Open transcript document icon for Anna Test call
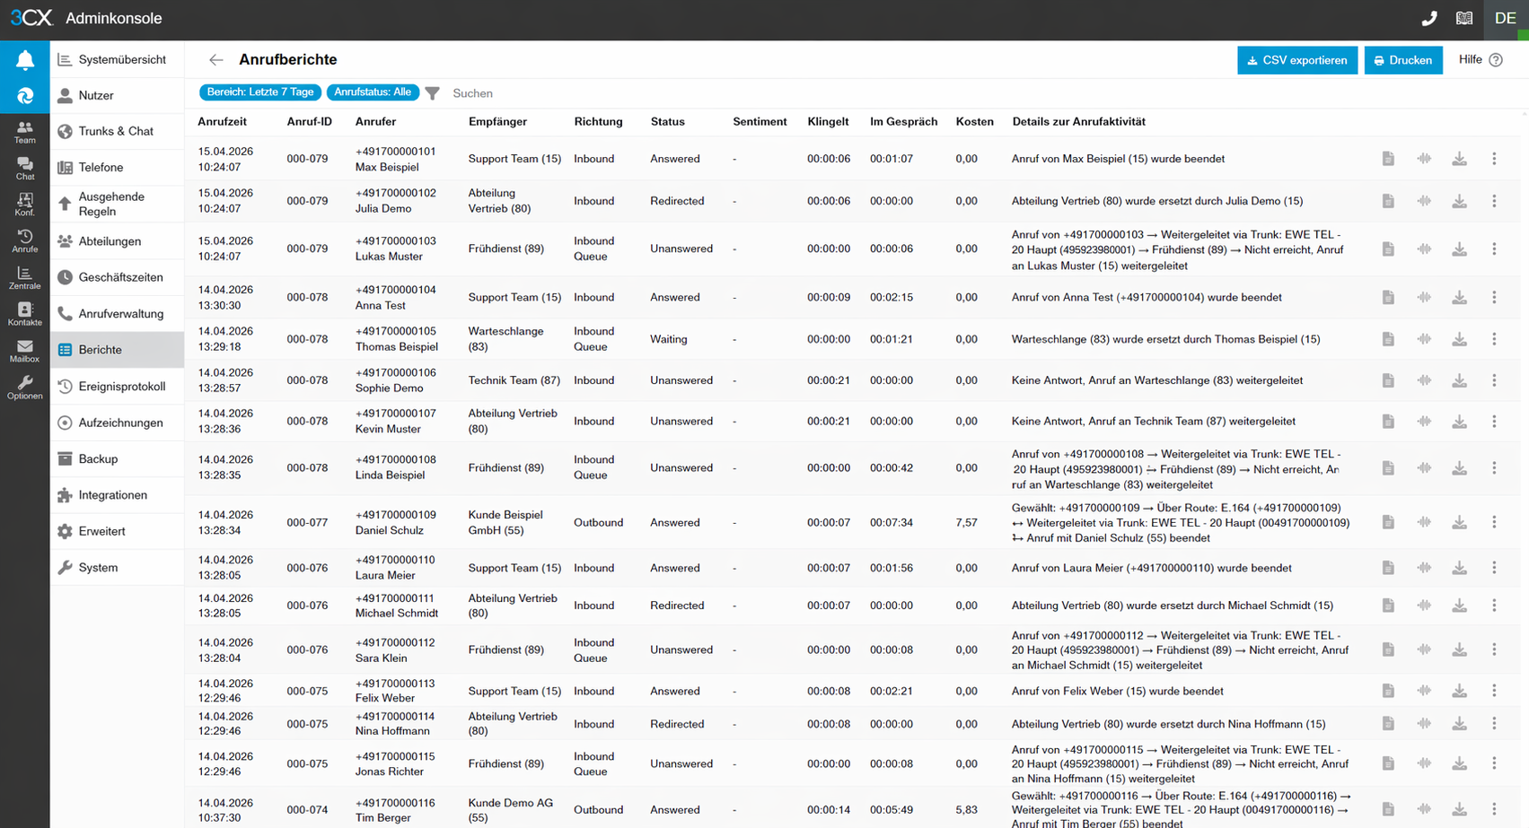The image size is (1529, 828). tap(1388, 297)
